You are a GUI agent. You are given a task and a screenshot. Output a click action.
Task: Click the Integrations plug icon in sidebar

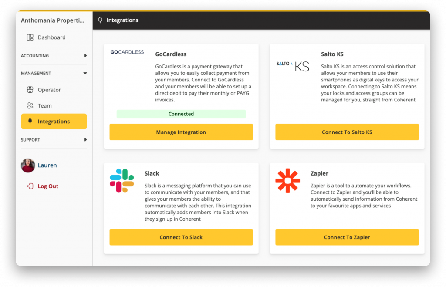click(x=30, y=122)
